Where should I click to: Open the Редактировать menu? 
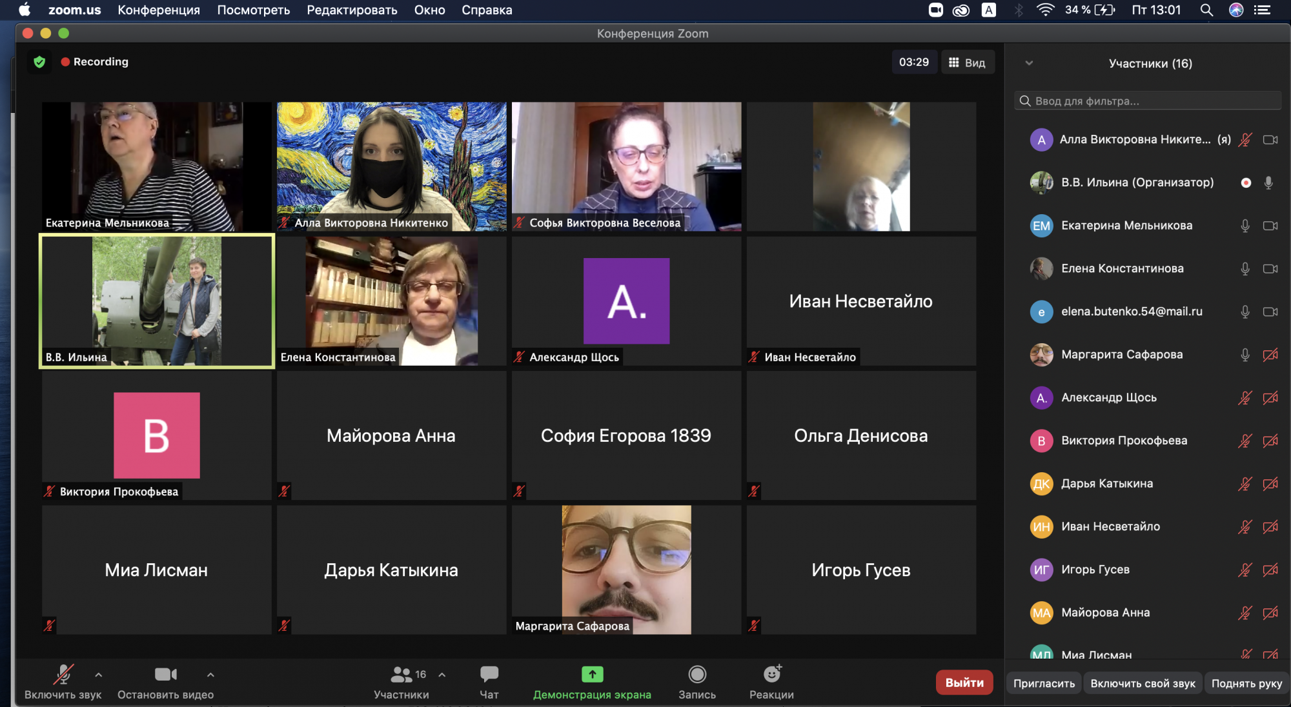[352, 10]
